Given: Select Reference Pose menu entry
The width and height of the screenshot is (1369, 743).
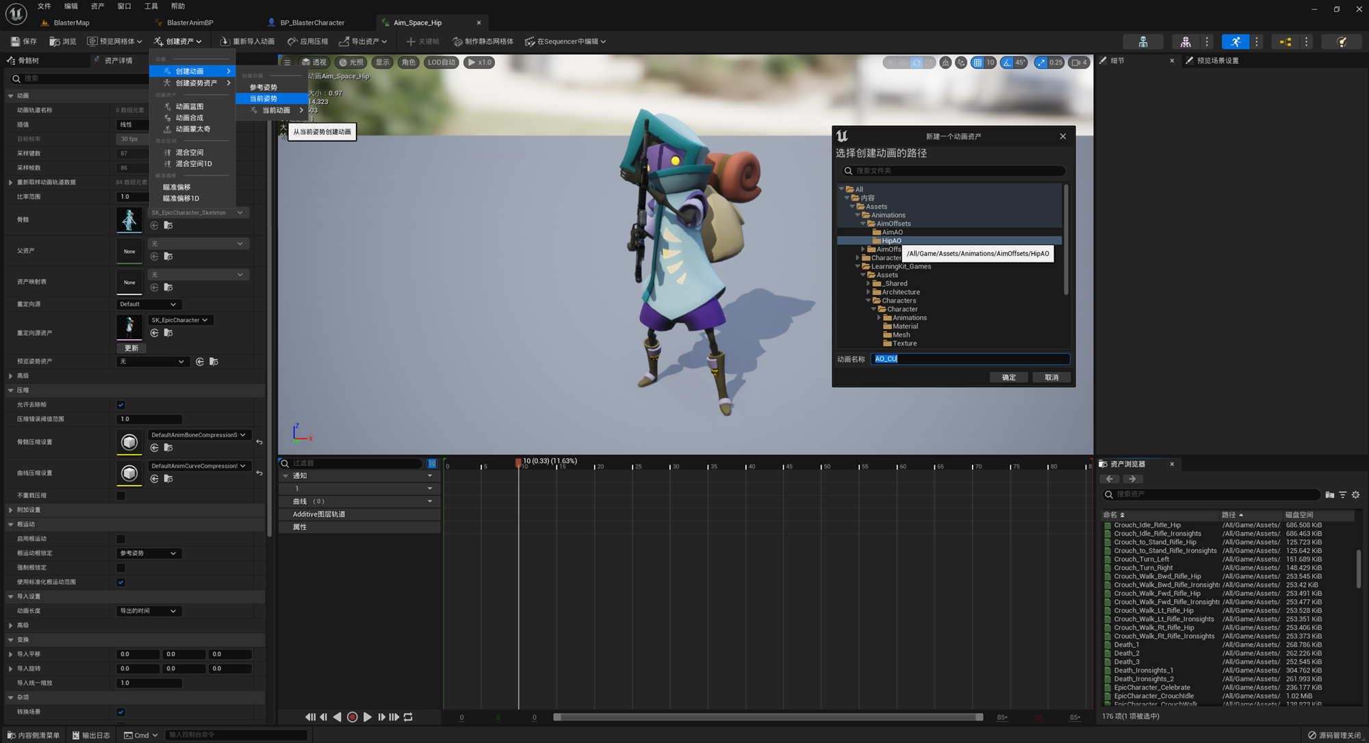Looking at the screenshot, I should pos(264,88).
